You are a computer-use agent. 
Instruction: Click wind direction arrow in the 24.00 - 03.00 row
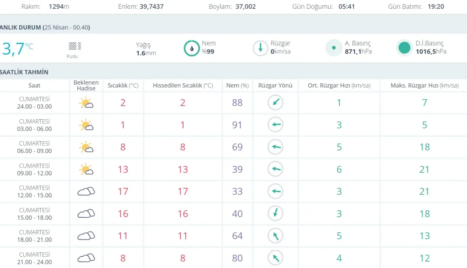(x=275, y=102)
